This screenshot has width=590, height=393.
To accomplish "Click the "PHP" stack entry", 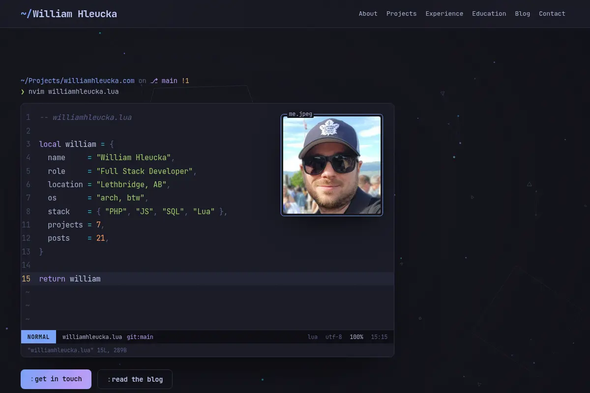I will coord(116,211).
